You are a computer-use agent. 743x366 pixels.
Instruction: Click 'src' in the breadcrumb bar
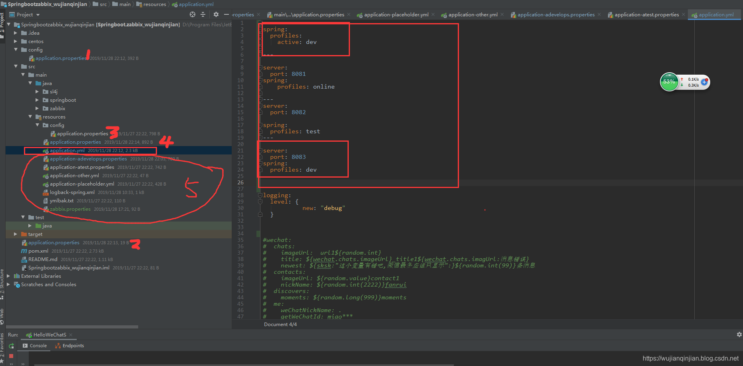[x=103, y=4]
